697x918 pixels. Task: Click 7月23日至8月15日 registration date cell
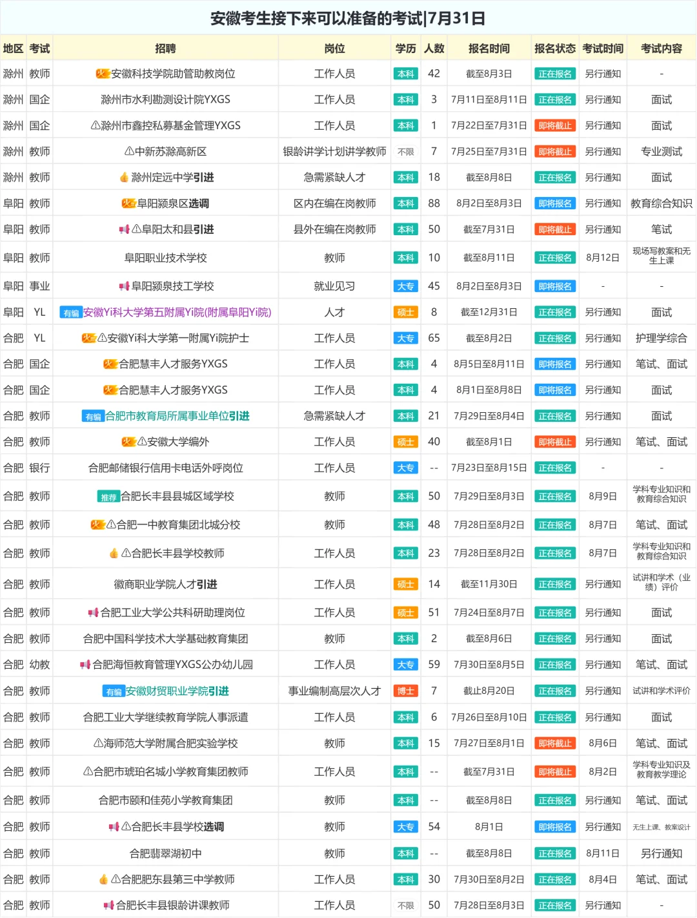[489, 468]
